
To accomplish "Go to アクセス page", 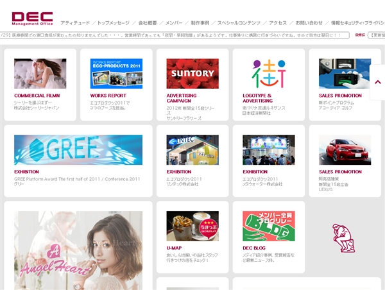I will pos(278,23).
